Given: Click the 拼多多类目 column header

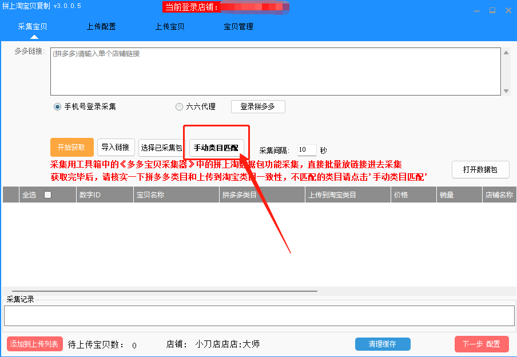Looking at the screenshot, I should coord(262,195).
